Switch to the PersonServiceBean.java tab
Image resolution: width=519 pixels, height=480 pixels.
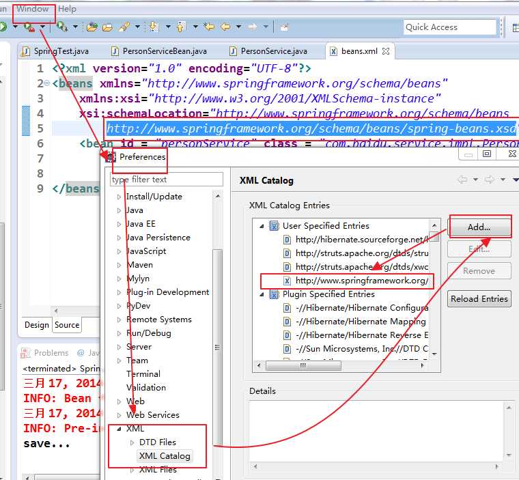(x=165, y=51)
